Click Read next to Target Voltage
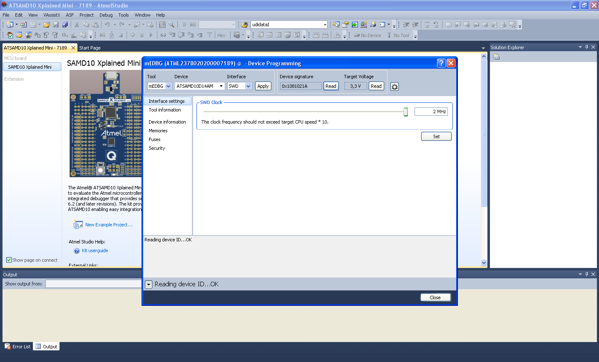Screen dimensions: 599x362 (x=376, y=86)
